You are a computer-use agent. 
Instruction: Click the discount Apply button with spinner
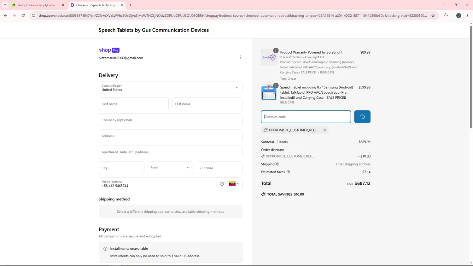click(x=362, y=117)
